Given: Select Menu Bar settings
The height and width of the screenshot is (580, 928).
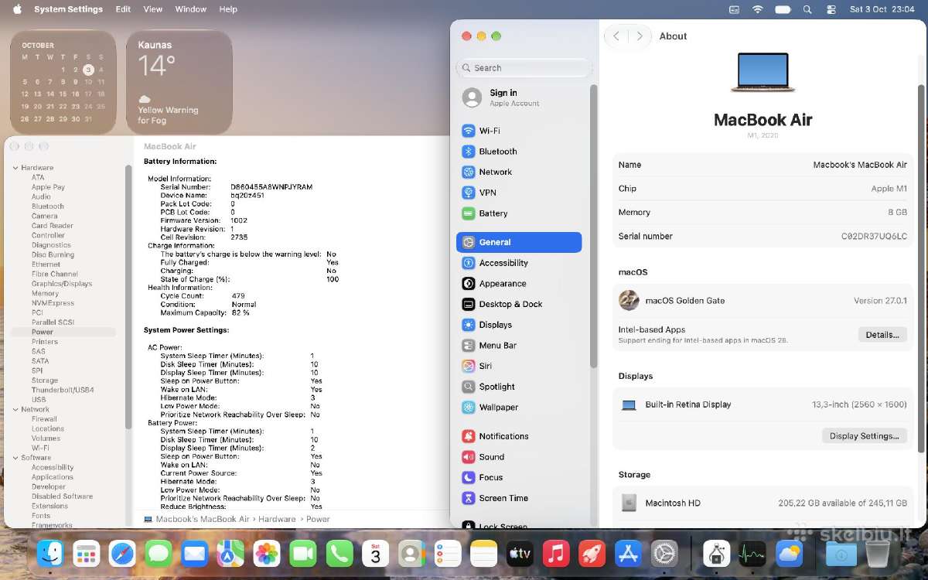Looking at the screenshot, I should [x=519, y=346].
